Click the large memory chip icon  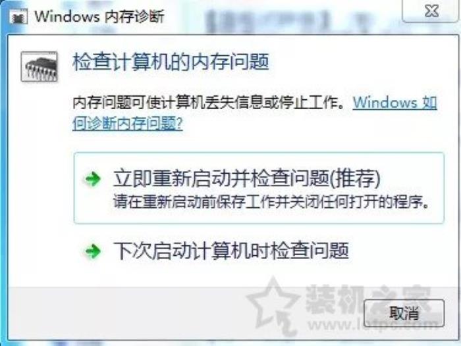pyautogui.click(x=40, y=66)
